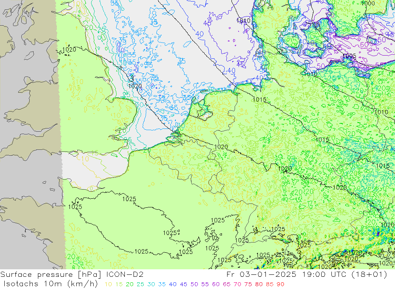Select legend value 45 in isotach scale

(183, 284)
